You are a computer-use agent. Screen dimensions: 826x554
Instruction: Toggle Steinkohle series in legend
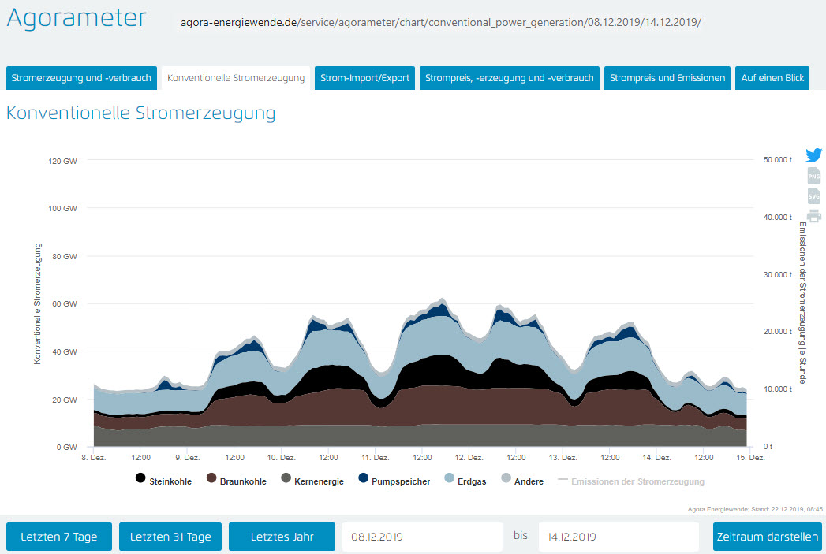(163, 481)
